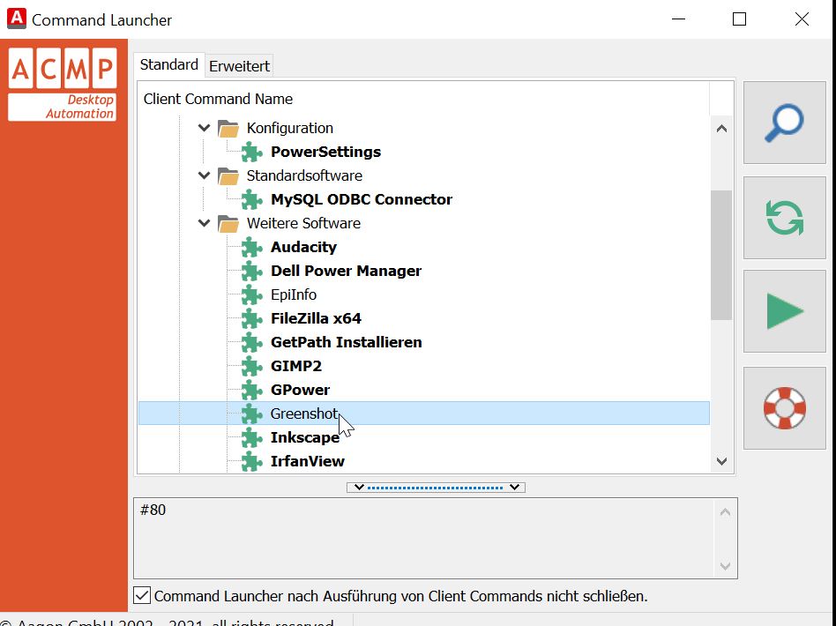This screenshot has width=836, height=626.
Task: Click the Konfiguration folder icon
Action: pos(228,129)
